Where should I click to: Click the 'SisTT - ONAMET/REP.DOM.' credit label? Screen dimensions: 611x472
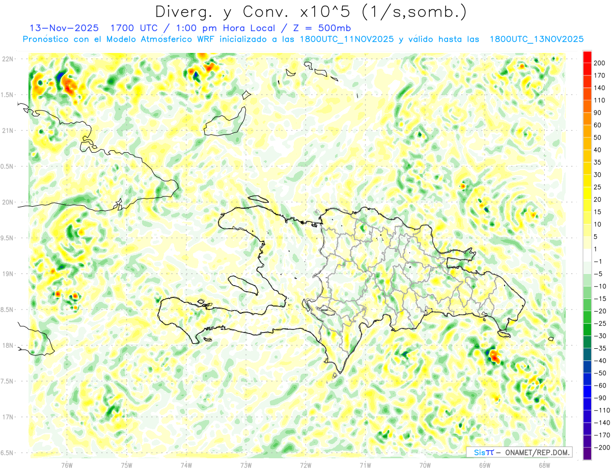coord(519,452)
